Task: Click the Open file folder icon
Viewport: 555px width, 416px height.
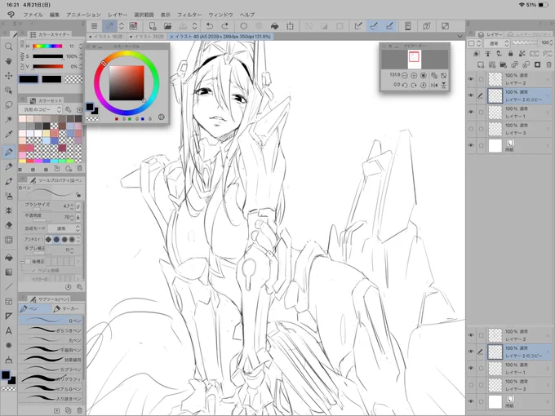Action: tap(167, 26)
